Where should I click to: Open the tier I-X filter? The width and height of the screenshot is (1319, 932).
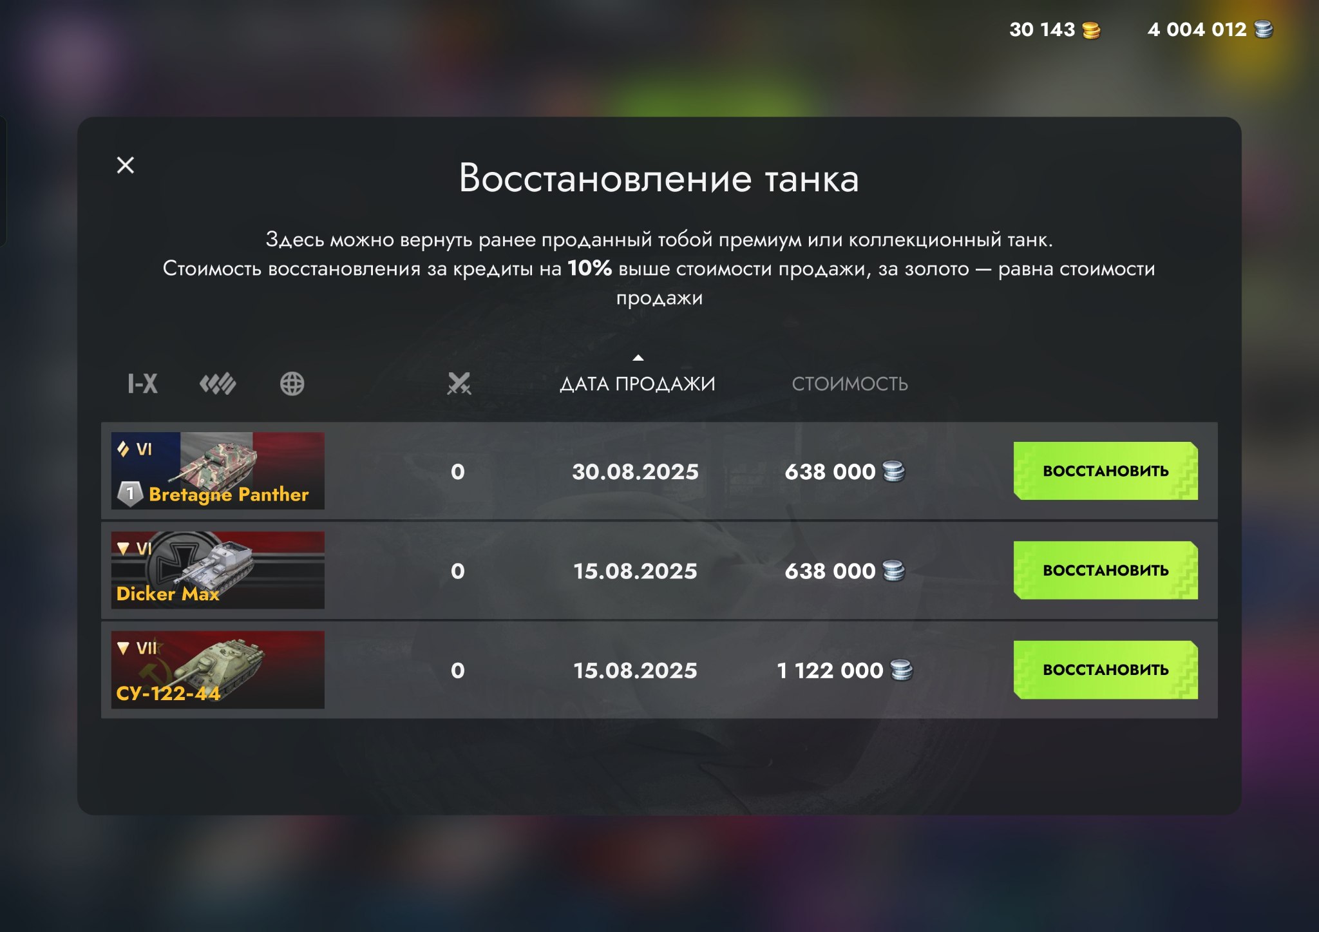[x=143, y=384]
